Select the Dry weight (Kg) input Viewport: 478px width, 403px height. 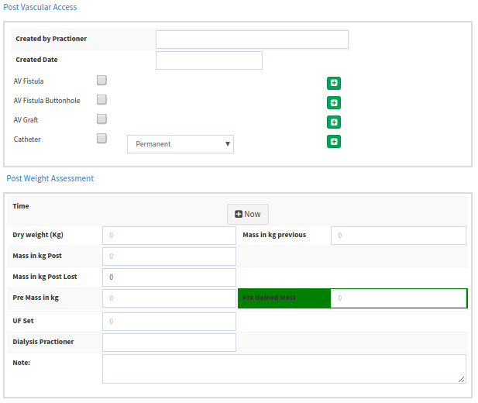tap(169, 236)
